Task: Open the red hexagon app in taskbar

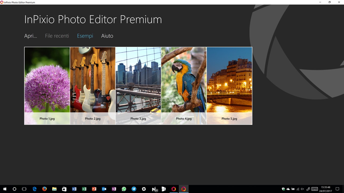Action: (x=174, y=189)
